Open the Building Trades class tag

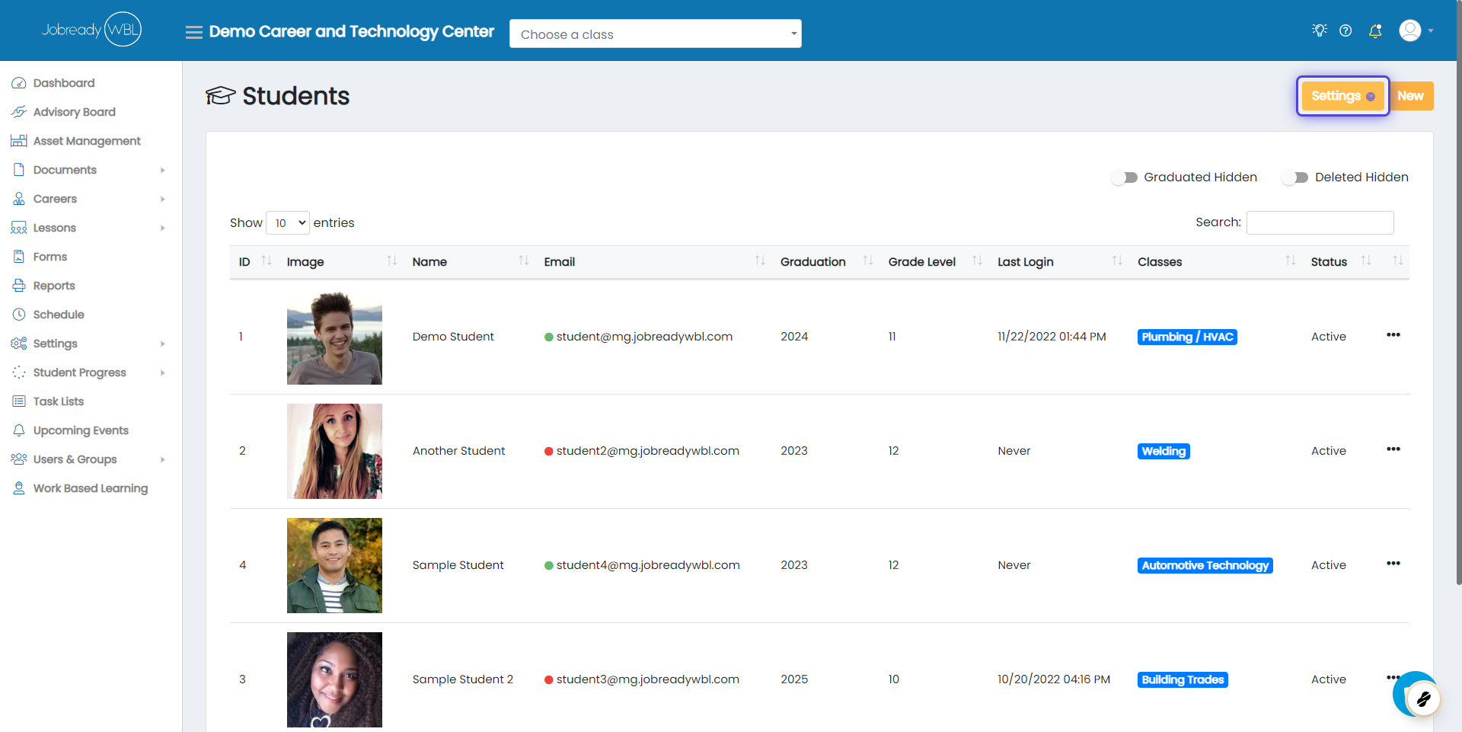coord(1183,679)
